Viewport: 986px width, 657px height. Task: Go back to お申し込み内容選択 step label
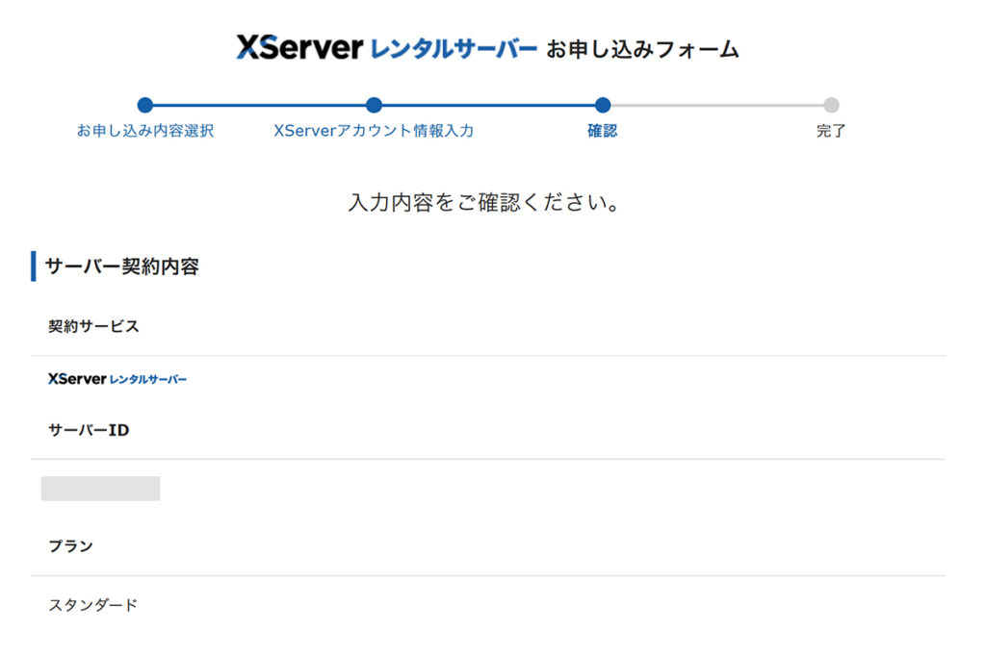pyautogui.click(x=145, y=131)
